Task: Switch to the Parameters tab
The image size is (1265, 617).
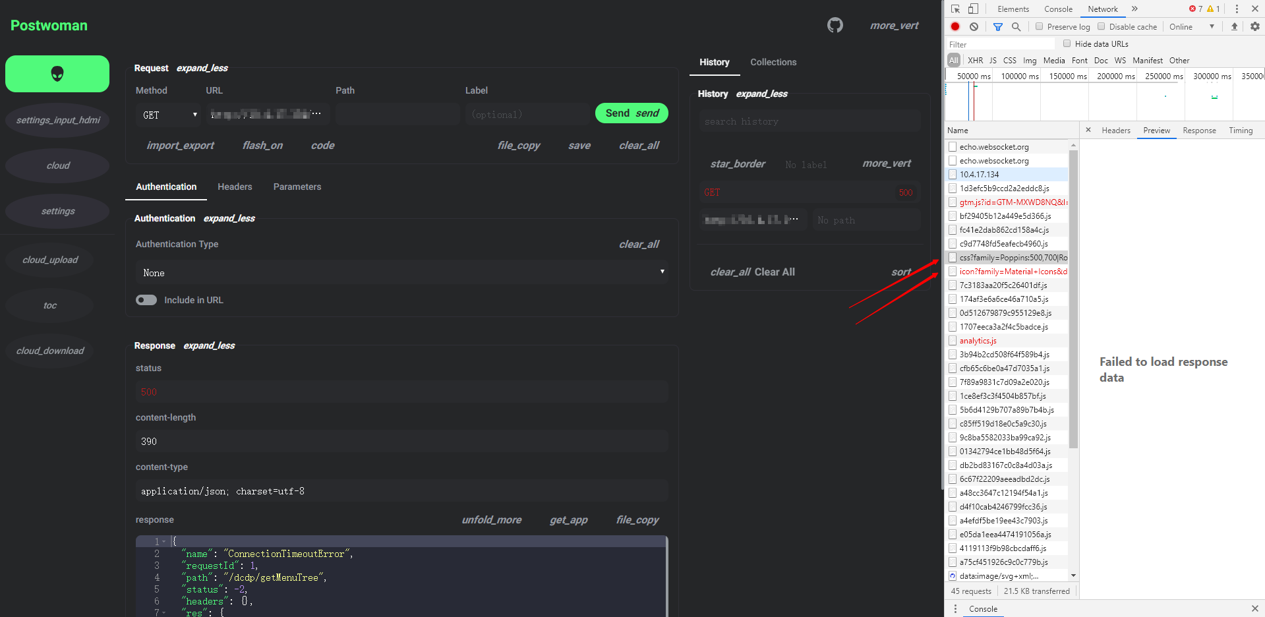Action: tap(297, 187)
